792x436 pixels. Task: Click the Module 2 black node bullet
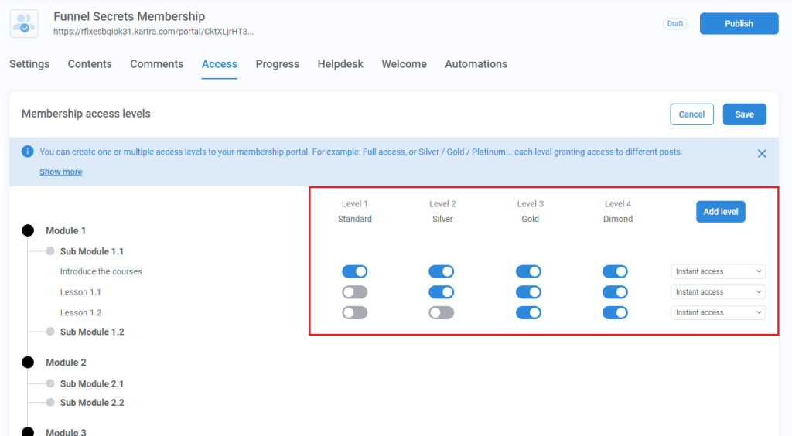[29, 363]
